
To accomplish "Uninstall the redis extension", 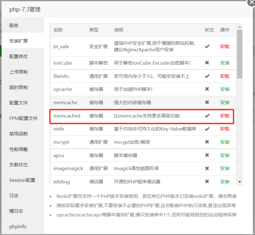I will pyautogui.click(x=224, y=129).
